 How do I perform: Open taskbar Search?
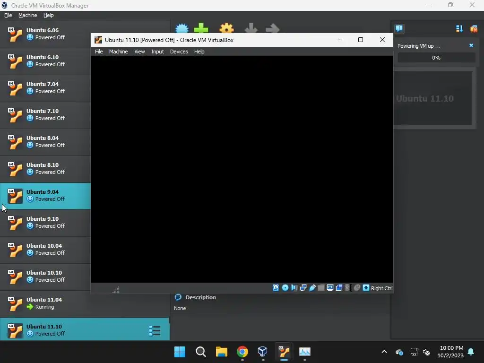[x=200, y=352]
